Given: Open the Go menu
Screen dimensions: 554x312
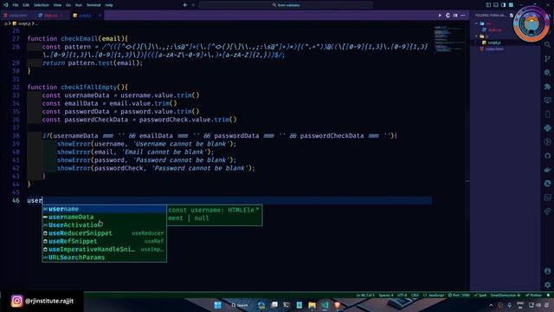Looking at the screenshot, I should [x=68, y=5].
